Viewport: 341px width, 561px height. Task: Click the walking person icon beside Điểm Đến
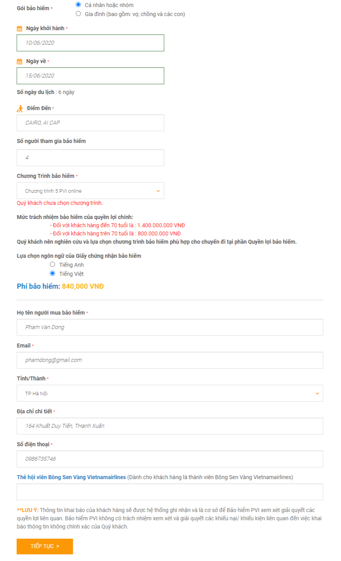20,109
